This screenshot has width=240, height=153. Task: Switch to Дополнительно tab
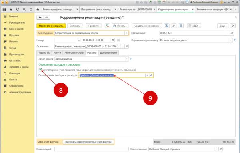point(108,53)
